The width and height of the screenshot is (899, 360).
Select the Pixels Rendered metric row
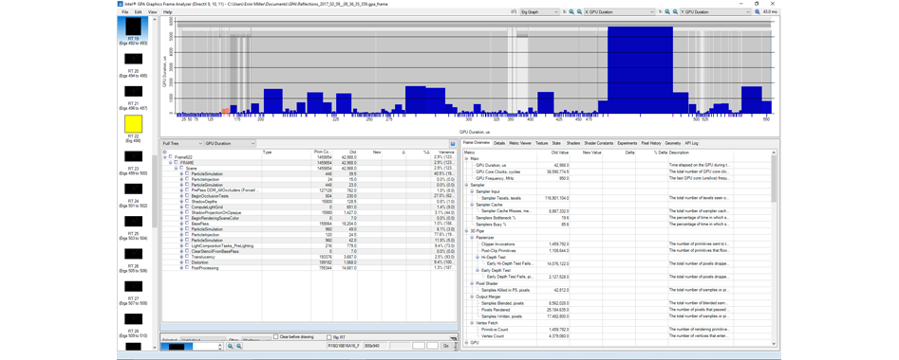[616, 310]
